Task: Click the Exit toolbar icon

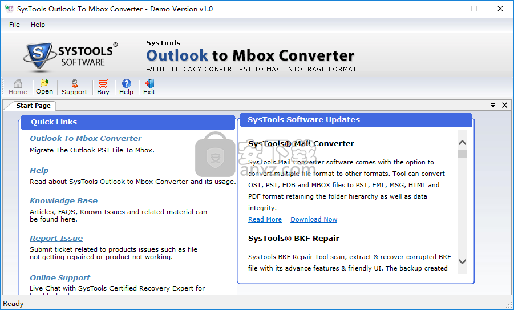Action: tap(149, 87)
